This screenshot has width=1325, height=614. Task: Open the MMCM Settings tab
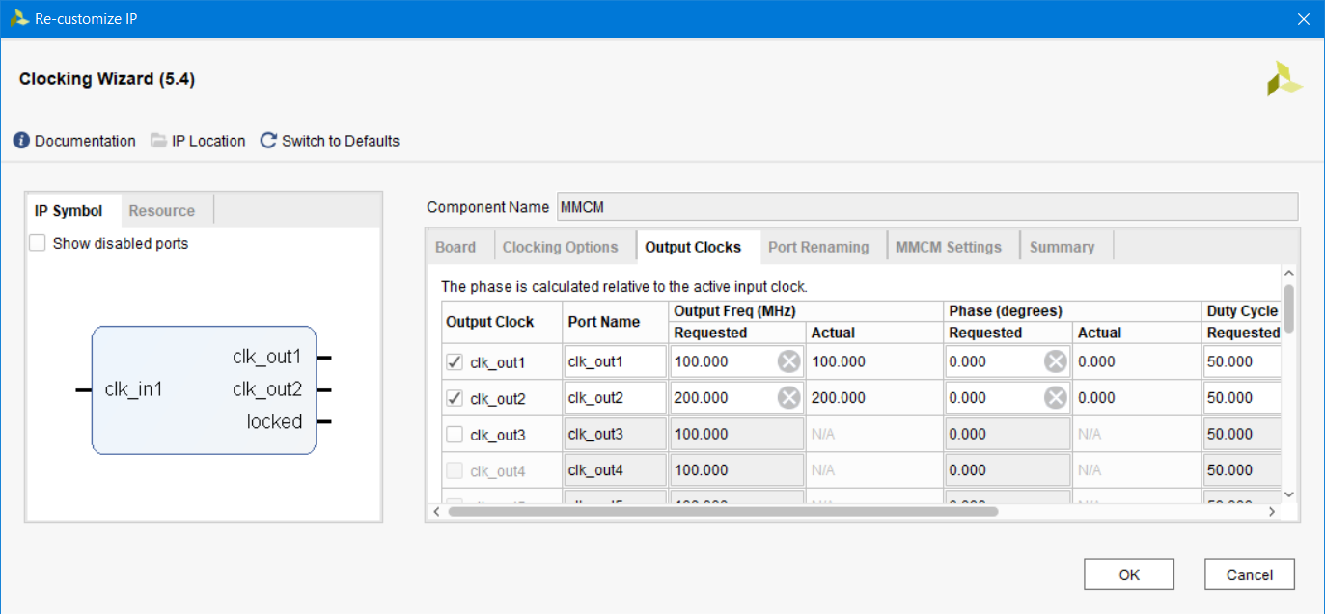948,247
